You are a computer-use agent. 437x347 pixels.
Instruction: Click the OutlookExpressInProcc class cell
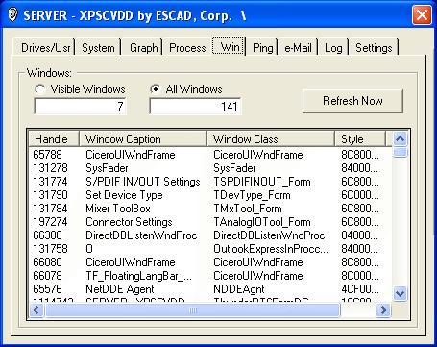[271, 249]
